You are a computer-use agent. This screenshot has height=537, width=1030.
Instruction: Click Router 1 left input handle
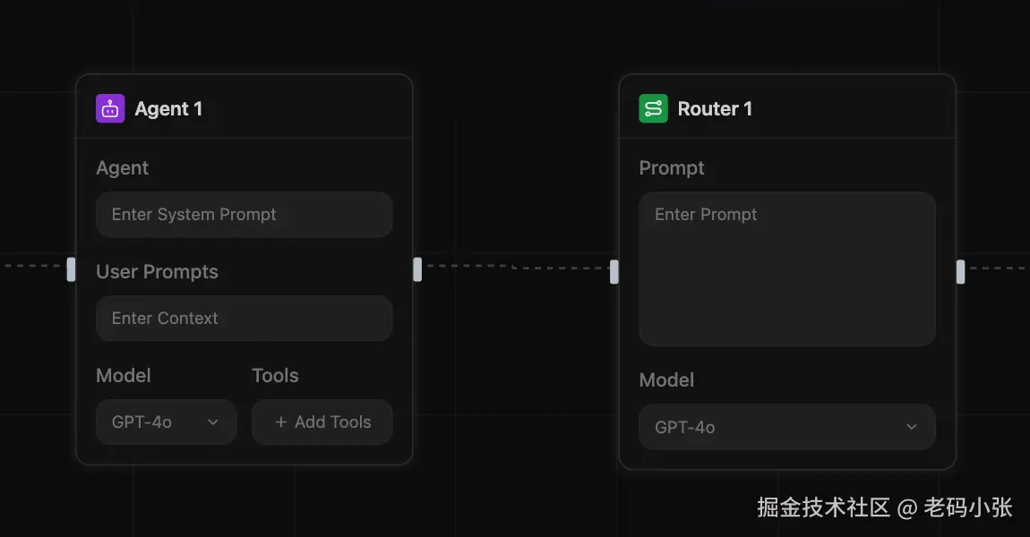[614, 271]
